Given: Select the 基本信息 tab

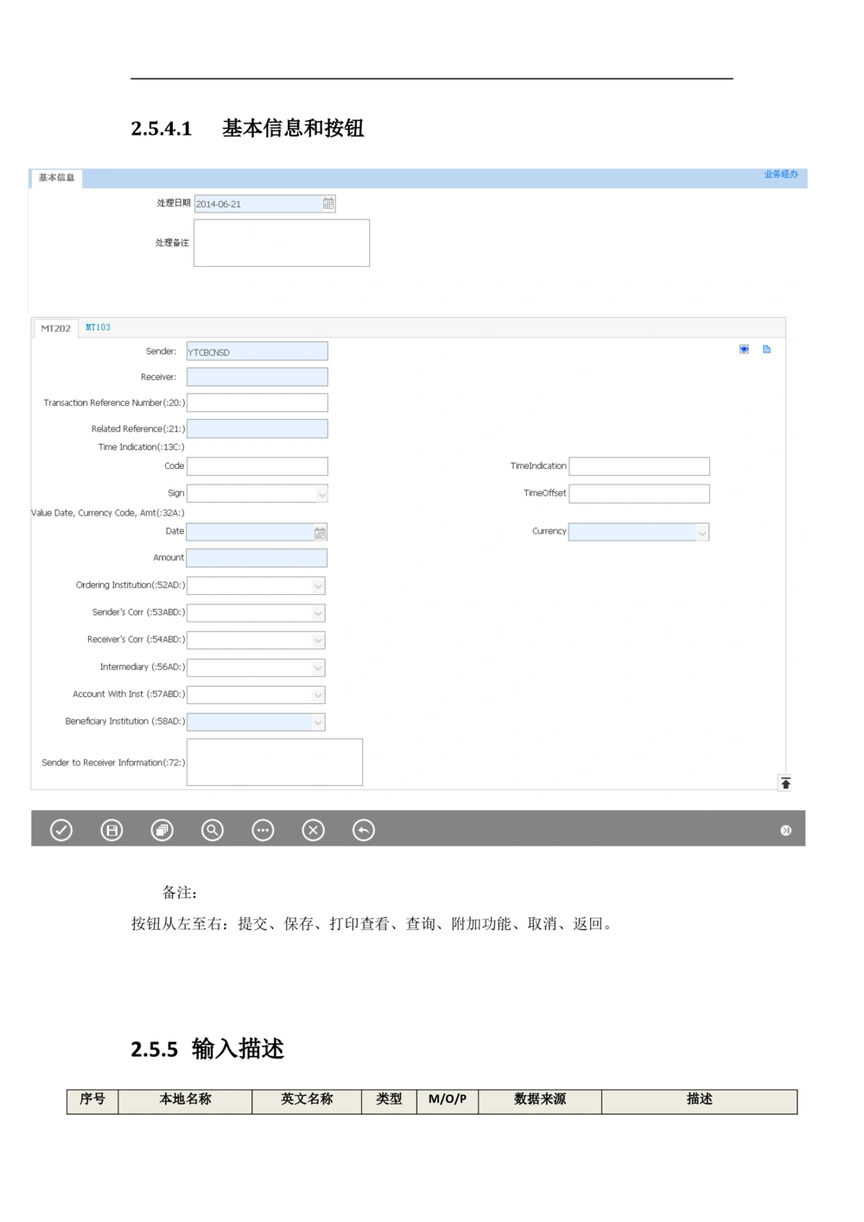Looking at the screenshot, I should pyautogui.click(x=56, y=178).
